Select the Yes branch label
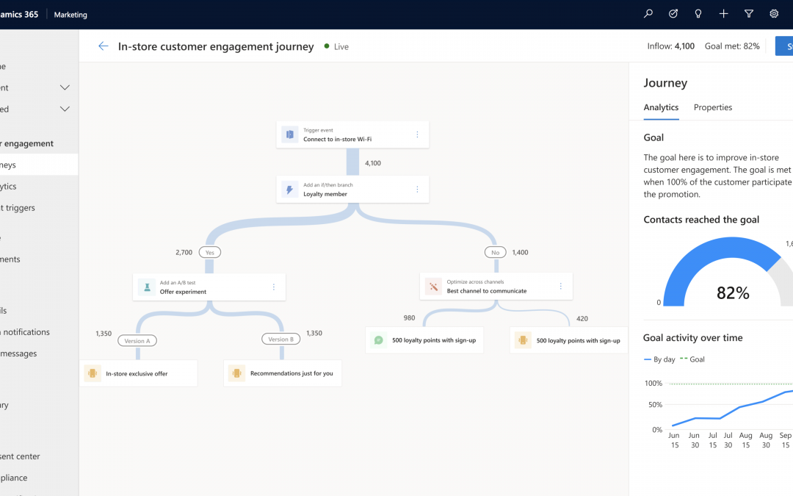The width and height of the screenshot is (793, 496). pyautogui.click(x=210, y=252)
